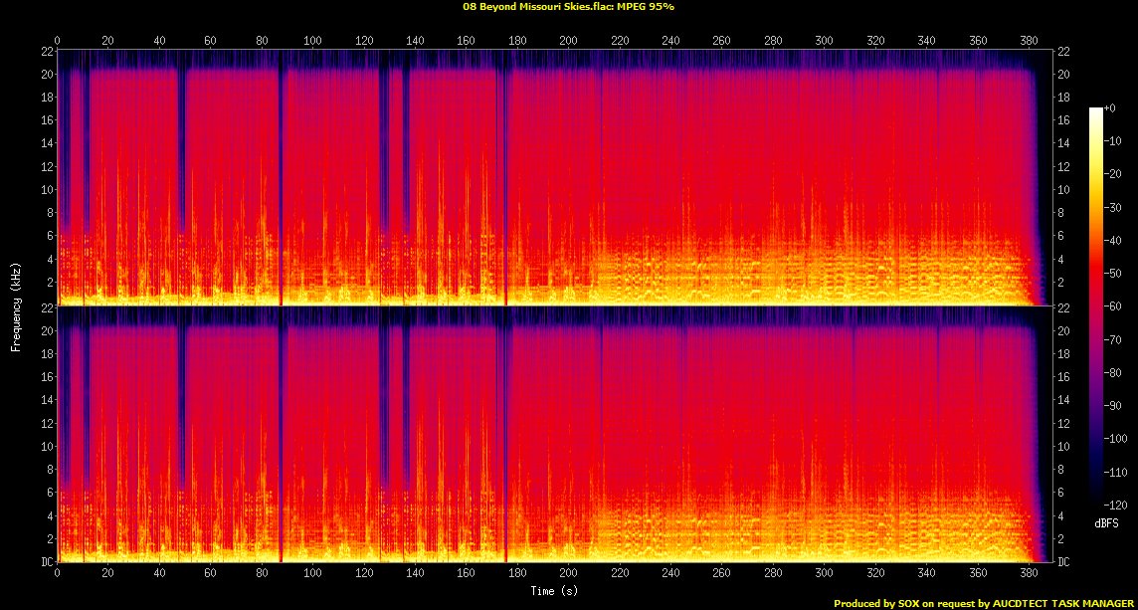This screenshot has height=610, width=1138.
Task: Click the bottom-left DC frequency label
Action: (x=45, y=562)
